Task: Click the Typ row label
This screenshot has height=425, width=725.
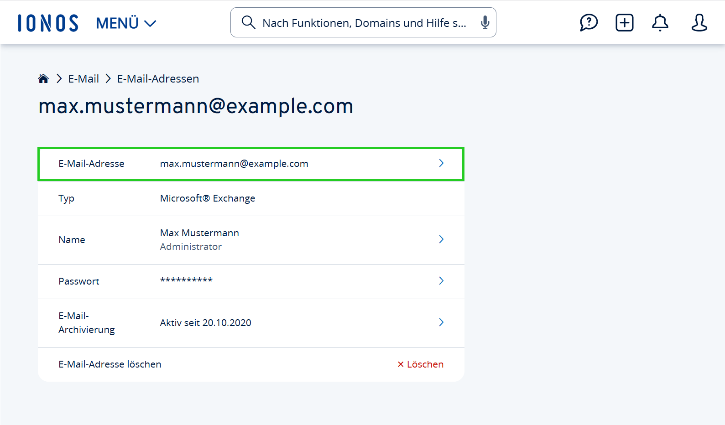Action: tap(66, 198)
